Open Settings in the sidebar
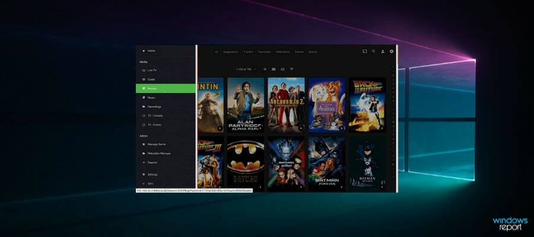 click(166, 174)
